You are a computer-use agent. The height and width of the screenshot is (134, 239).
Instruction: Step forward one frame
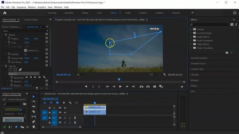(127, 86)
